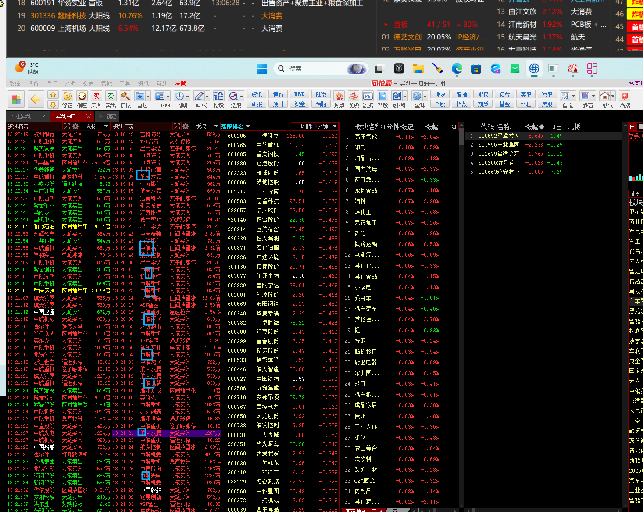Expand the arrow next to 画线 icon
643x512 pixels.
click(x=207, y=96)
